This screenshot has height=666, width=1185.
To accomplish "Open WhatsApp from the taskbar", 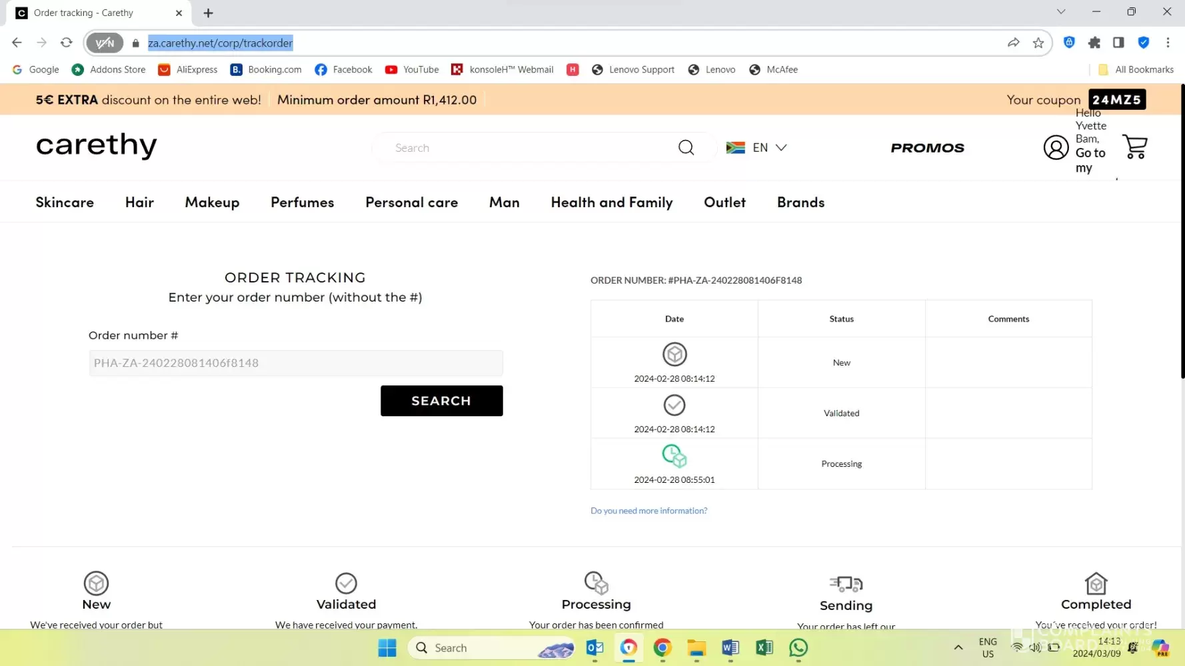I will [x=798, y=647].
